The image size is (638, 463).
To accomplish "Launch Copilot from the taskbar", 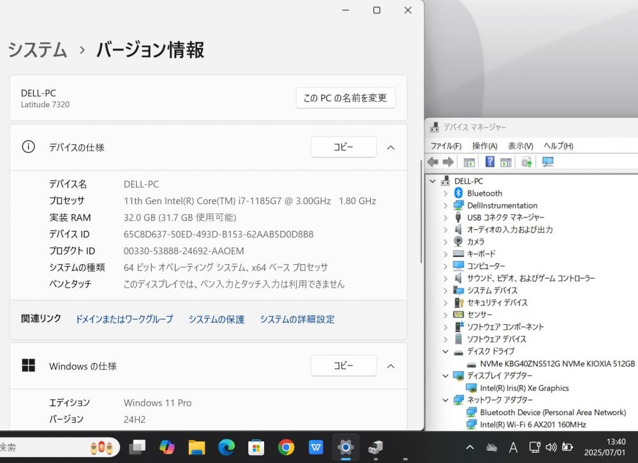I will (167, 447).
